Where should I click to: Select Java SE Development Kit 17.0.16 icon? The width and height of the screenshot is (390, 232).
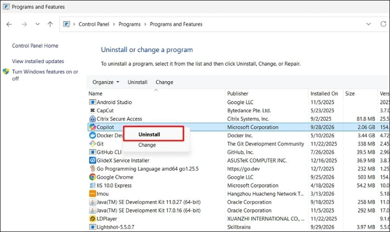click(92, 210)
